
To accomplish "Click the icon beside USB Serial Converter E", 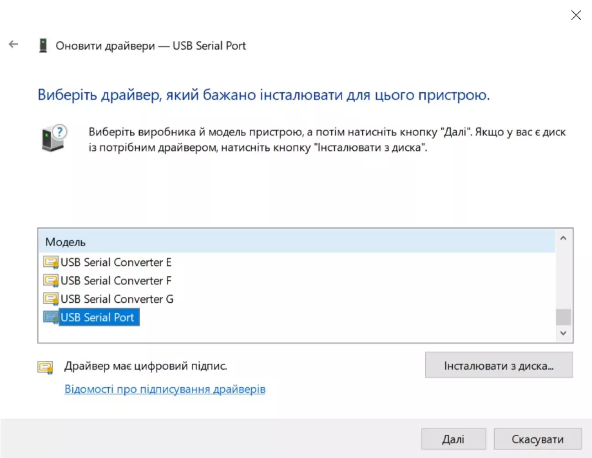I will click(x=51, y=263).
